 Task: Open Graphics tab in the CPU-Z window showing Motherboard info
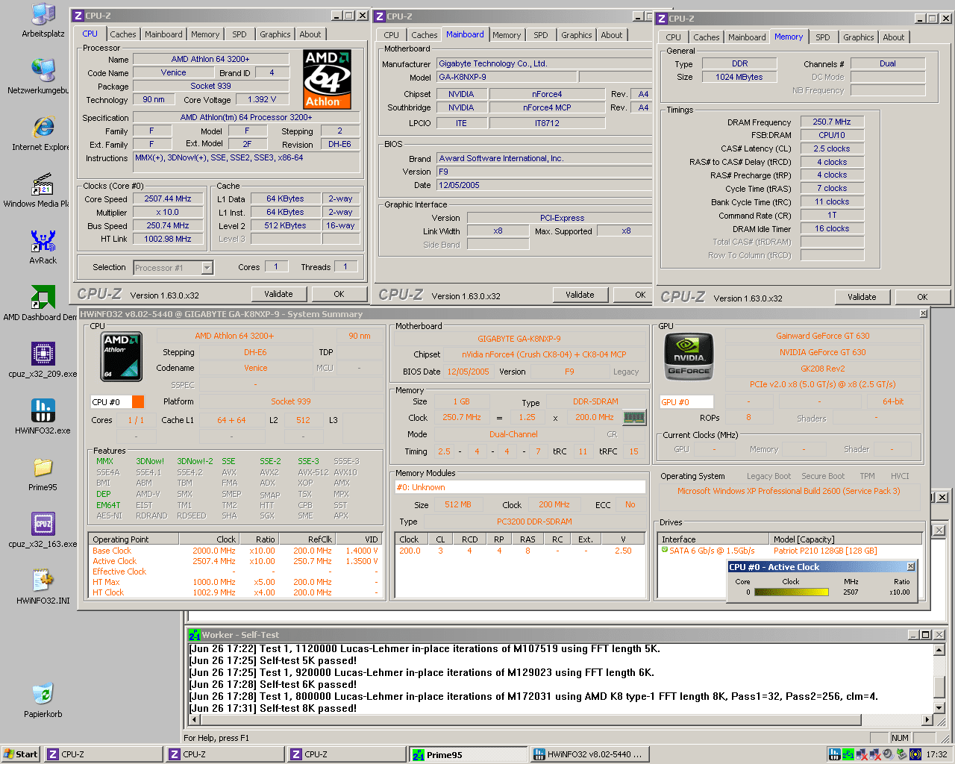577,35
